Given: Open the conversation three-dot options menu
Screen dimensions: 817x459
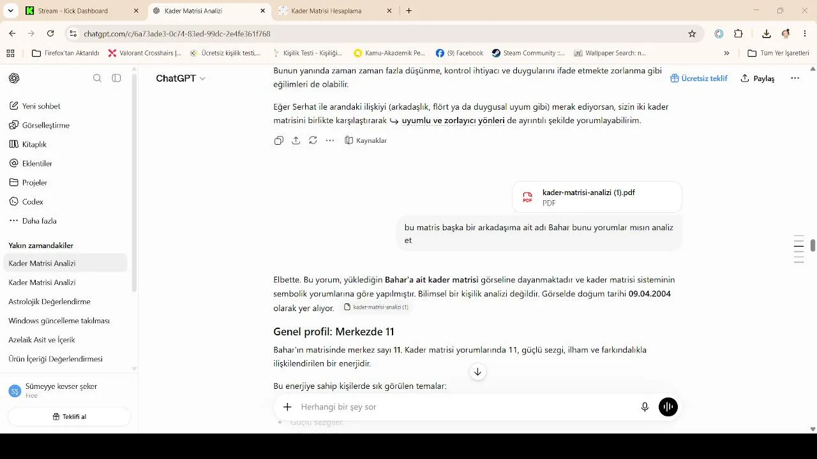Looking at the screenshot, I should pos(795,78).
